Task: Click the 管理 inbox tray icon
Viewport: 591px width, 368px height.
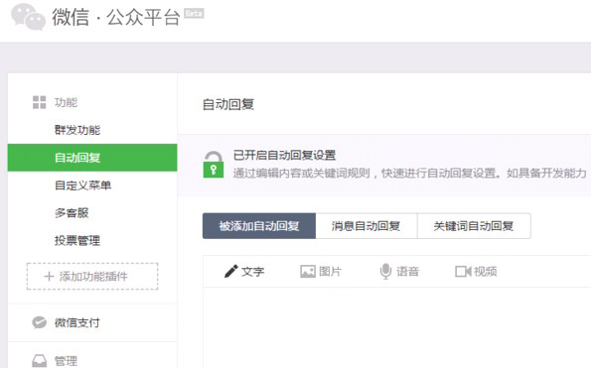Action: pyautogui.click(x=39, y=361)
